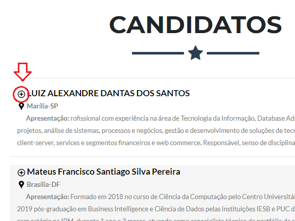The height and width of the screenshot is (221, 295).
Task: Click Apresentação label in Mateus's card
Action: [x=47, y=197]
